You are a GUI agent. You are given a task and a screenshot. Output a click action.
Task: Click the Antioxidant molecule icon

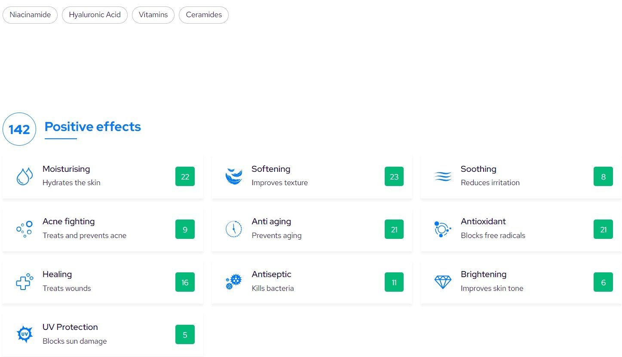click(442, 229)
